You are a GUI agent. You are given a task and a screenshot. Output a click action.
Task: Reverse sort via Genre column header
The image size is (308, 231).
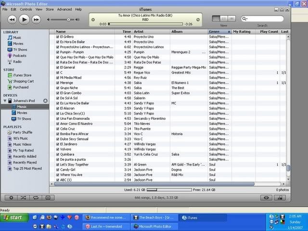click(x=219, y=31)
